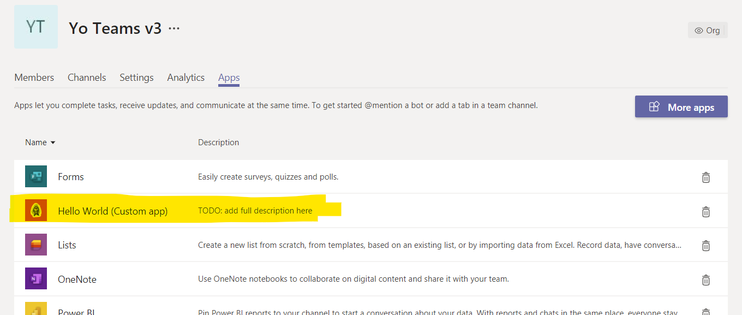742x315 pixels.
Task: Select the Lists app name
Action: [x=67, y=245]
